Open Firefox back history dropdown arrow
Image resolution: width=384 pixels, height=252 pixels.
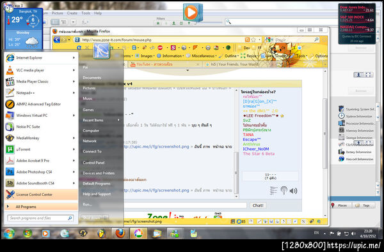(69, 40)
